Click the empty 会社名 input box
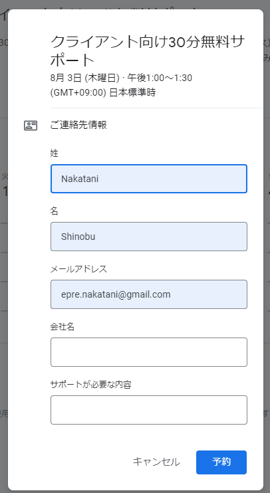The width and height of the screenshot is (270, 493). (x=149, y=352)
